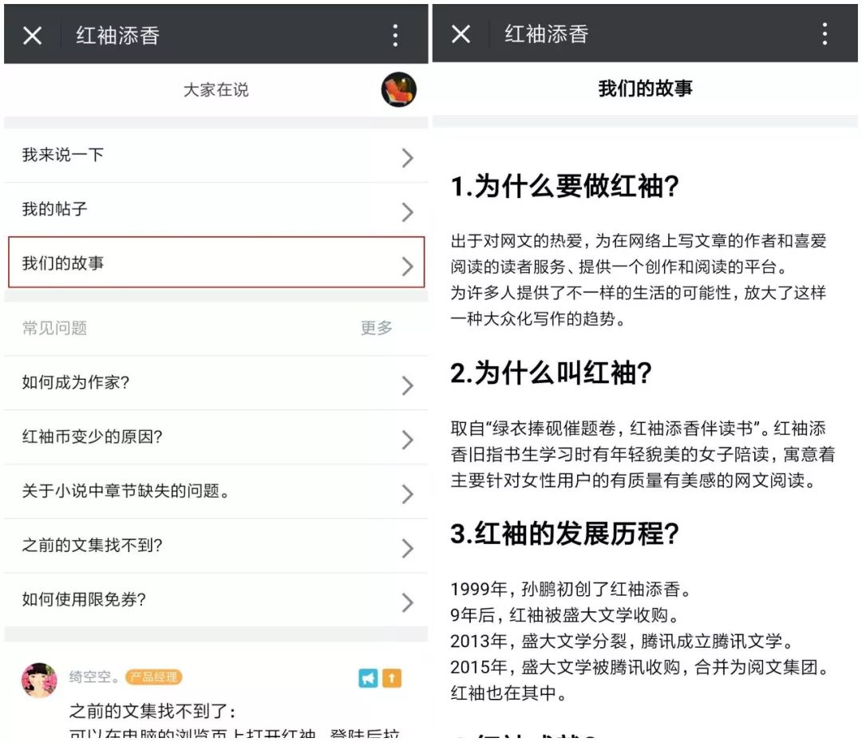Tap 更多 next to 常见问题
Image resolution: width=862 pixels, height=742 pixels.
point(377,328)
